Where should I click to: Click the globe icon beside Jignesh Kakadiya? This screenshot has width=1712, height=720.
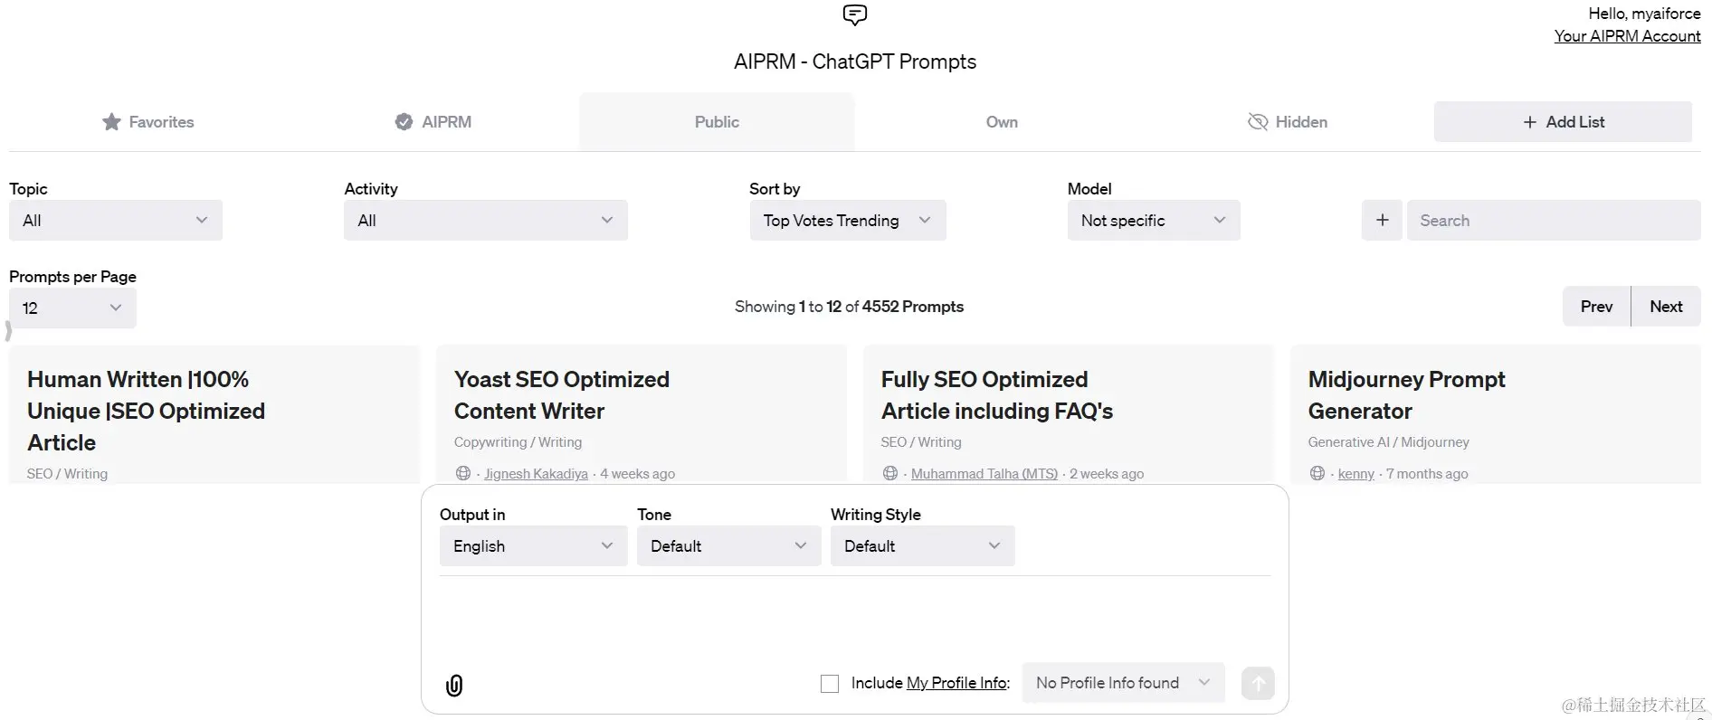point(463,473)
